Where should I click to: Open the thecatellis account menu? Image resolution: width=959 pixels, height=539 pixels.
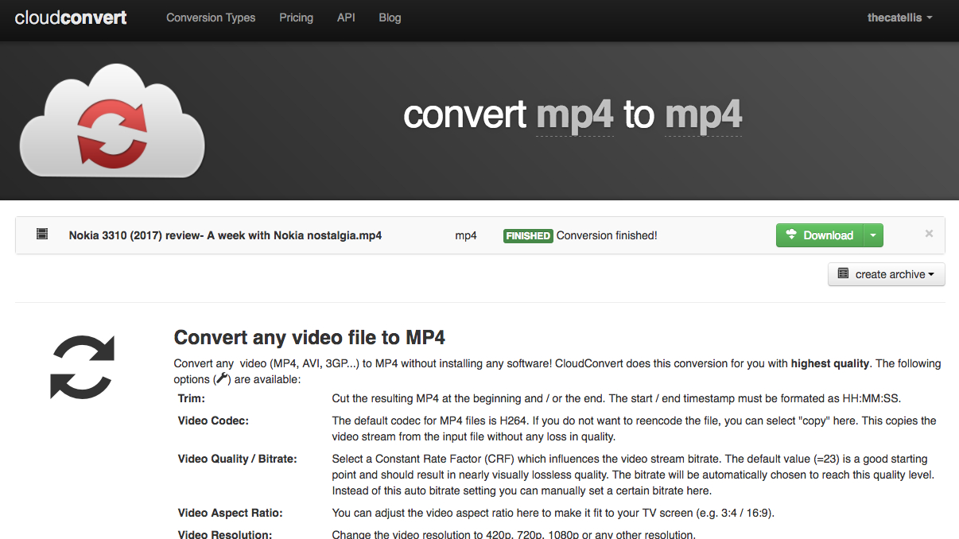(900, 17)
